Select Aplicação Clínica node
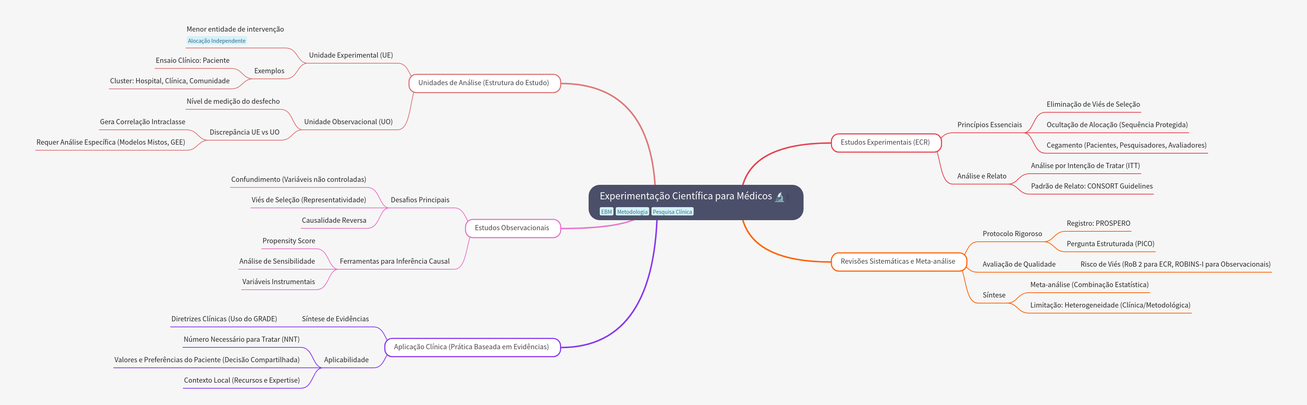The height and width of the screenshot is (405, 1307). 471,347
